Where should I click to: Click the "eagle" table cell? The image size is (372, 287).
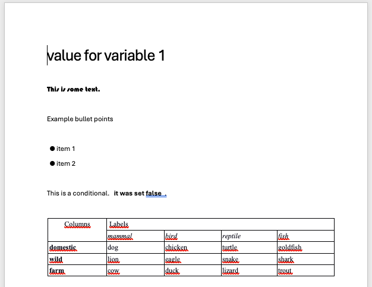173,259
